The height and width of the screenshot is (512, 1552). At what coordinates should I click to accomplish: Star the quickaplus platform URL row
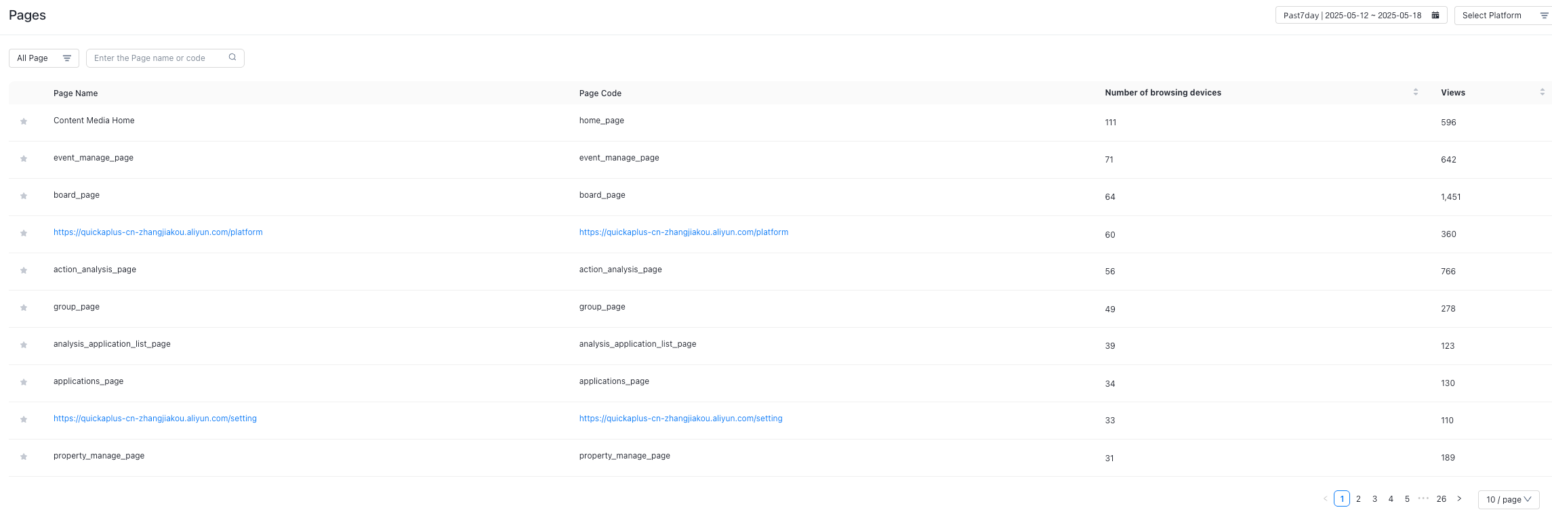pyautogui.click(x=24, y=233)
